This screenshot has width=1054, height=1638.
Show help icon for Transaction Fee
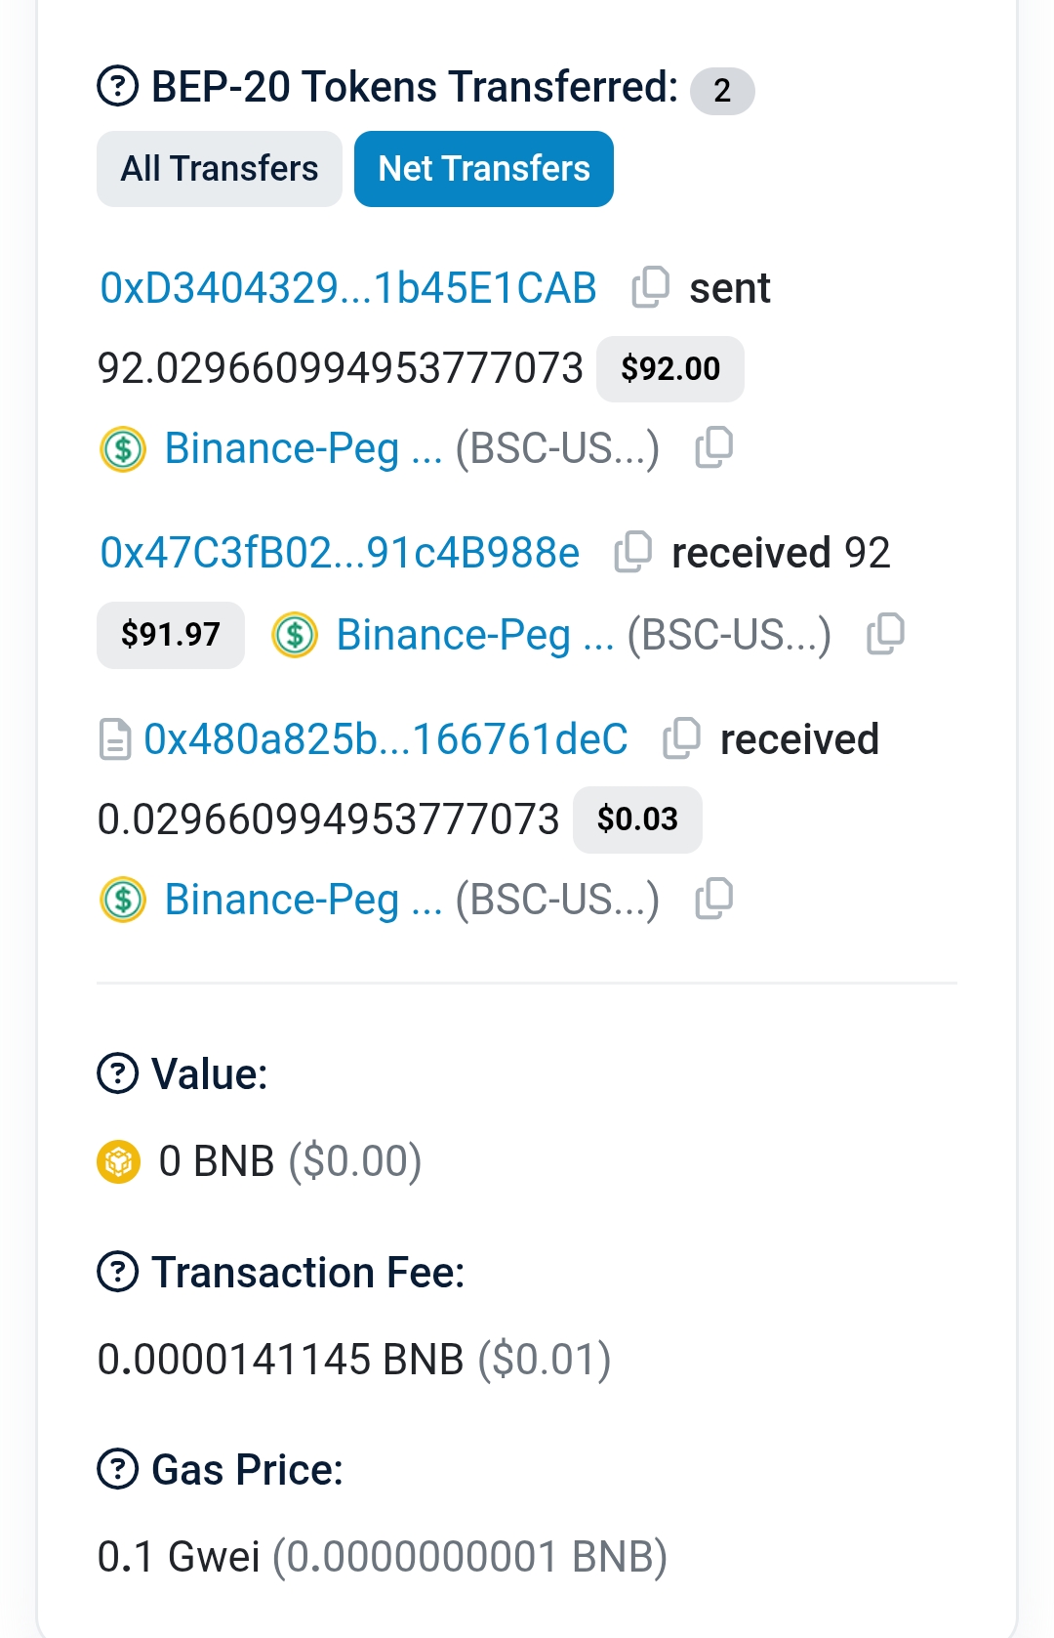(x=118, y=1272)
